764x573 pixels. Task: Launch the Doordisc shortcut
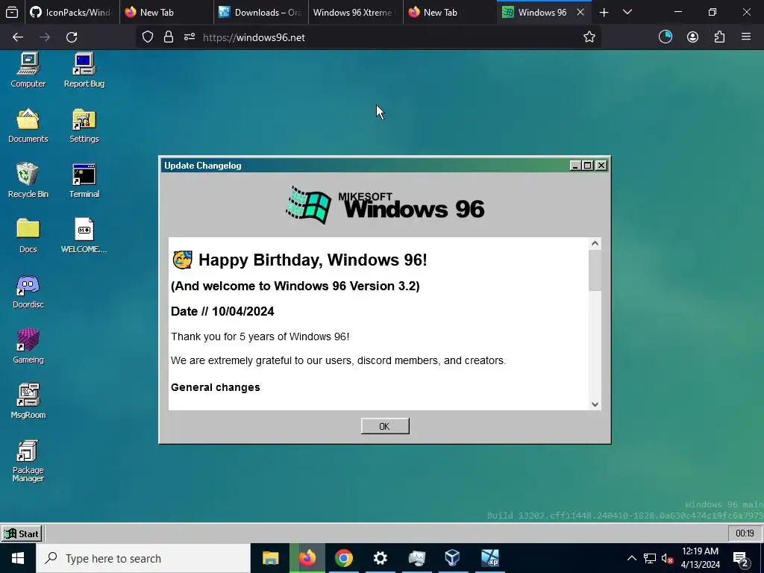pyautogui.click(x=28, y=291)
